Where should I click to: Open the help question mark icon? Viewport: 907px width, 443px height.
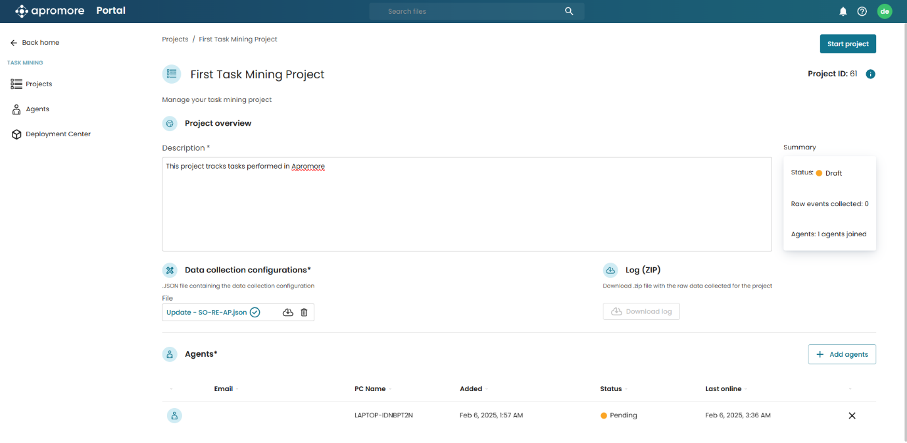(862, 11)
